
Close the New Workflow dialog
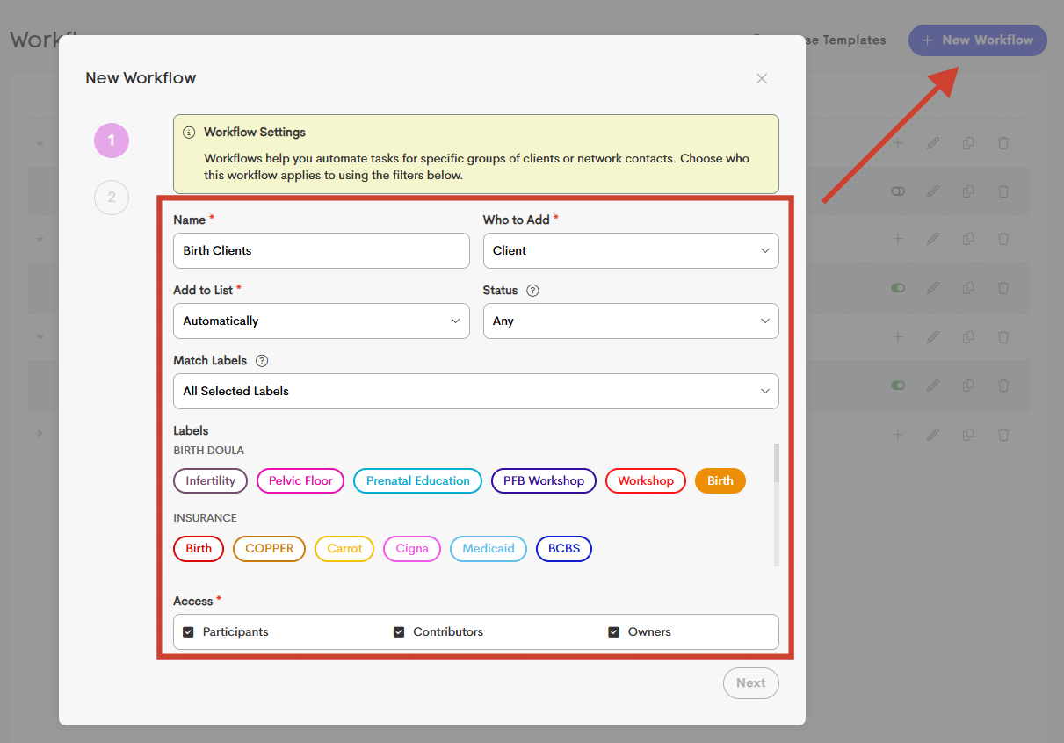pyautogui.click(x=762, y=78)
